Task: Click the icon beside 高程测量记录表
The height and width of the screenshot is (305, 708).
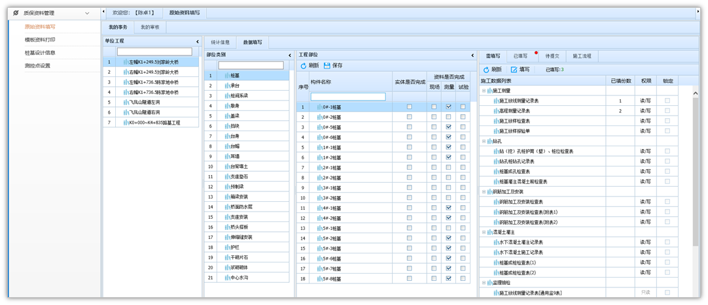Action: 495,111
